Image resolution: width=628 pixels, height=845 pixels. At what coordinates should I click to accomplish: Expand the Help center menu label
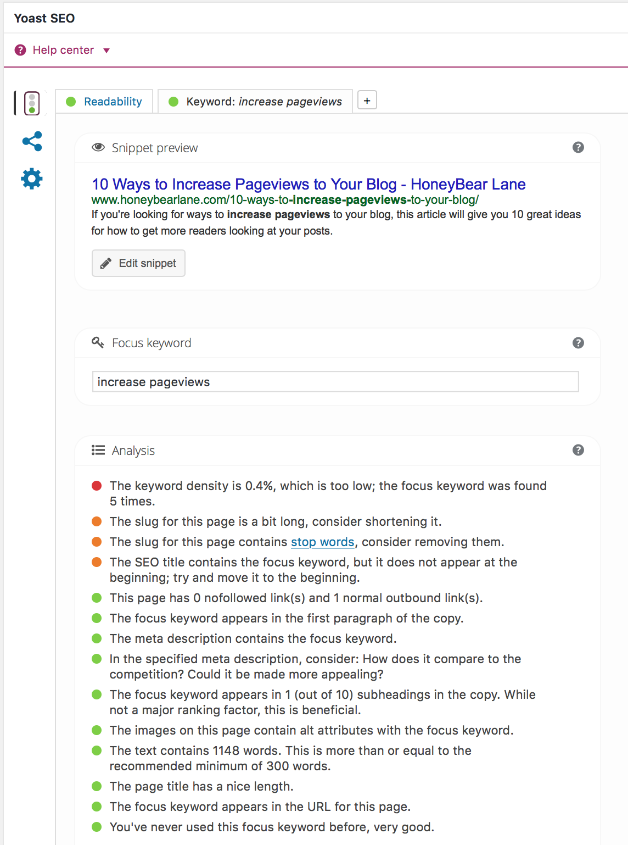coord(63,50)
